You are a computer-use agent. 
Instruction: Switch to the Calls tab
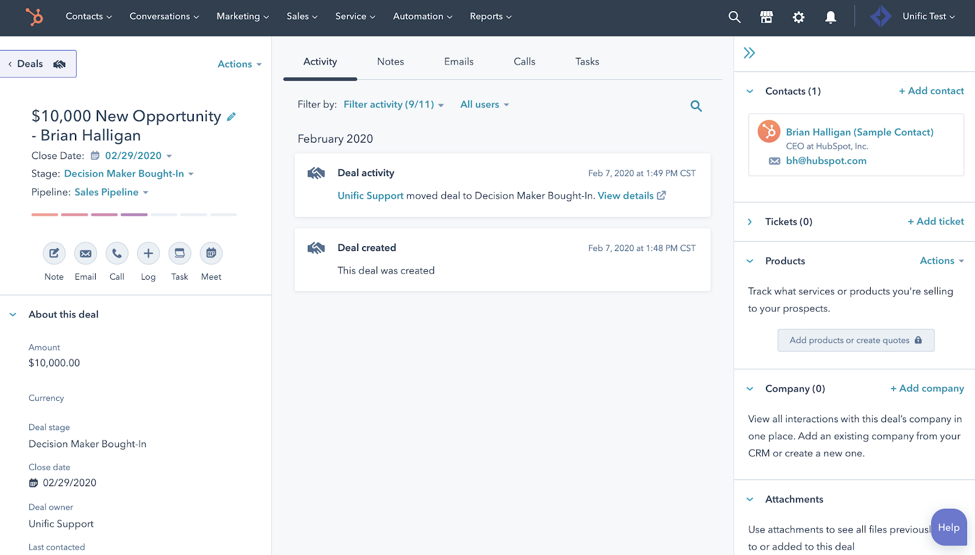pos(525,62)
